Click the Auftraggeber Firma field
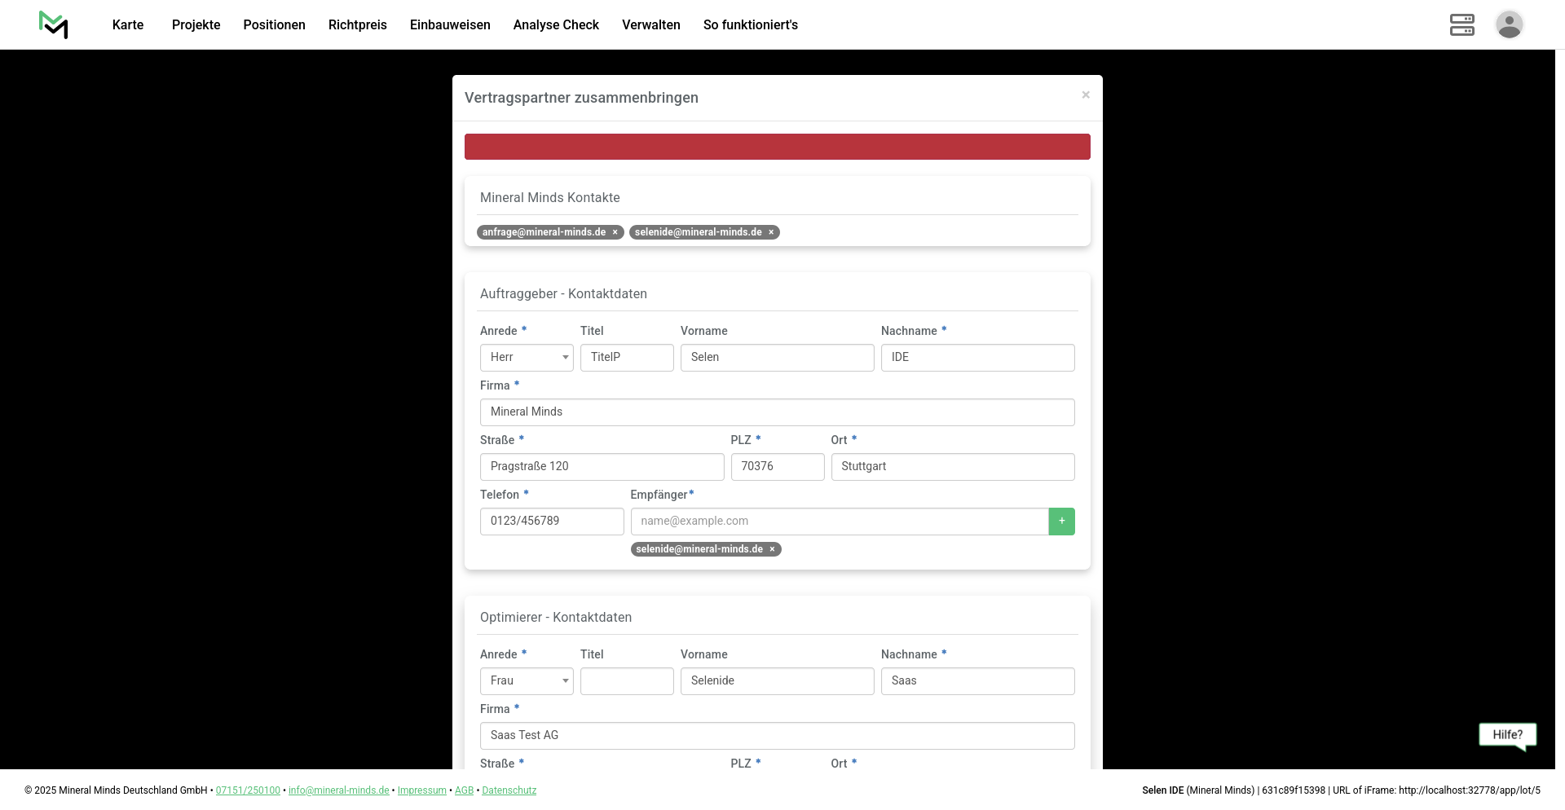 tap(777, 412)
